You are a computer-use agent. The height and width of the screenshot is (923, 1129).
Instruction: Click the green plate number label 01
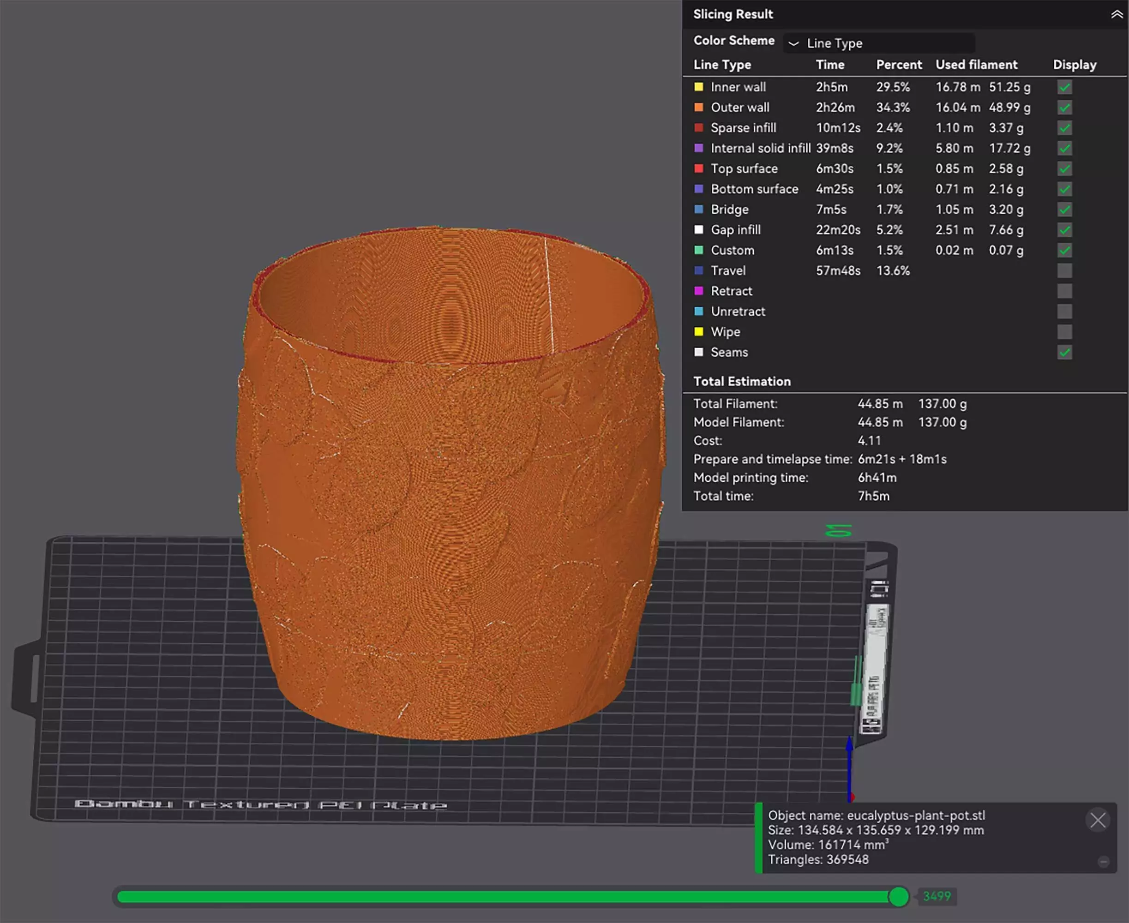coord(838,530)
